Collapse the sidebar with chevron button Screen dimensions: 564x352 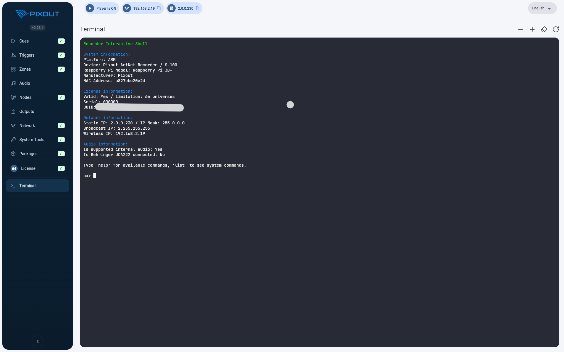38,341
